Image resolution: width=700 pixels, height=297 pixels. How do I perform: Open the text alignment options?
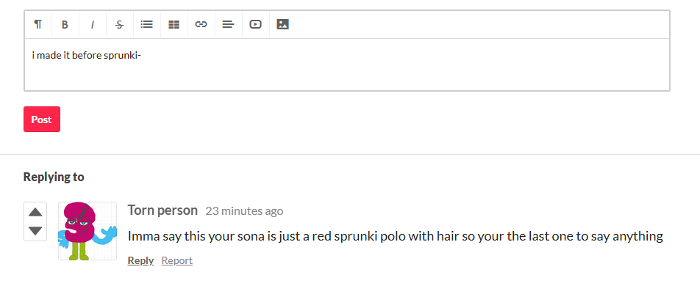click(x=228, y=24)
